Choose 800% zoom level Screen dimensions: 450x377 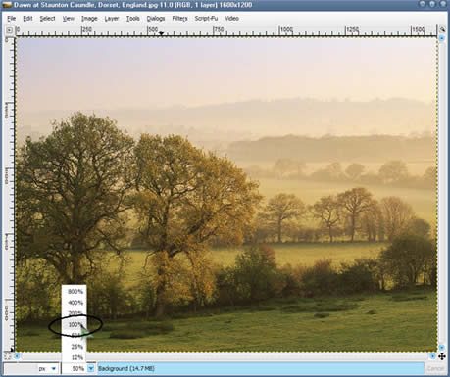coord(75,292)
